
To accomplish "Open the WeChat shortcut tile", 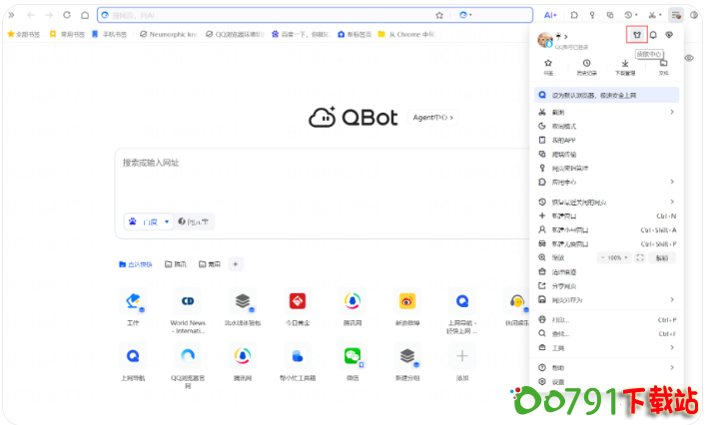I will [x=352, y=356].
